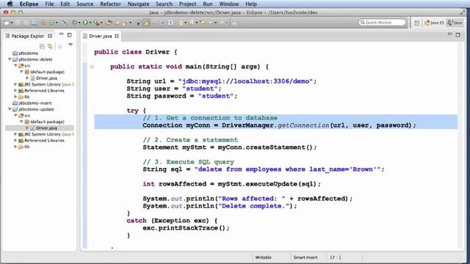Click the Skip All Breakpoints wand icon
The height and width of the screenshot is (264, 470).
click(x=65, y=23)
